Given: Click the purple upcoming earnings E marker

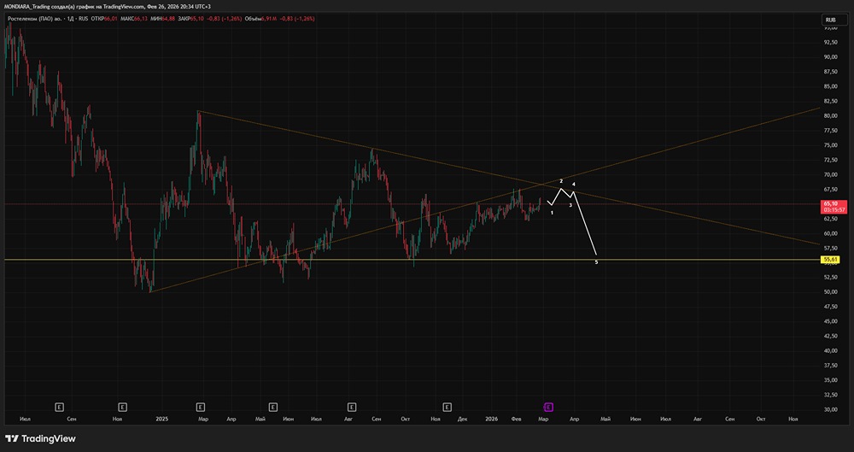Looking at the screenshot, I should 548,408.
